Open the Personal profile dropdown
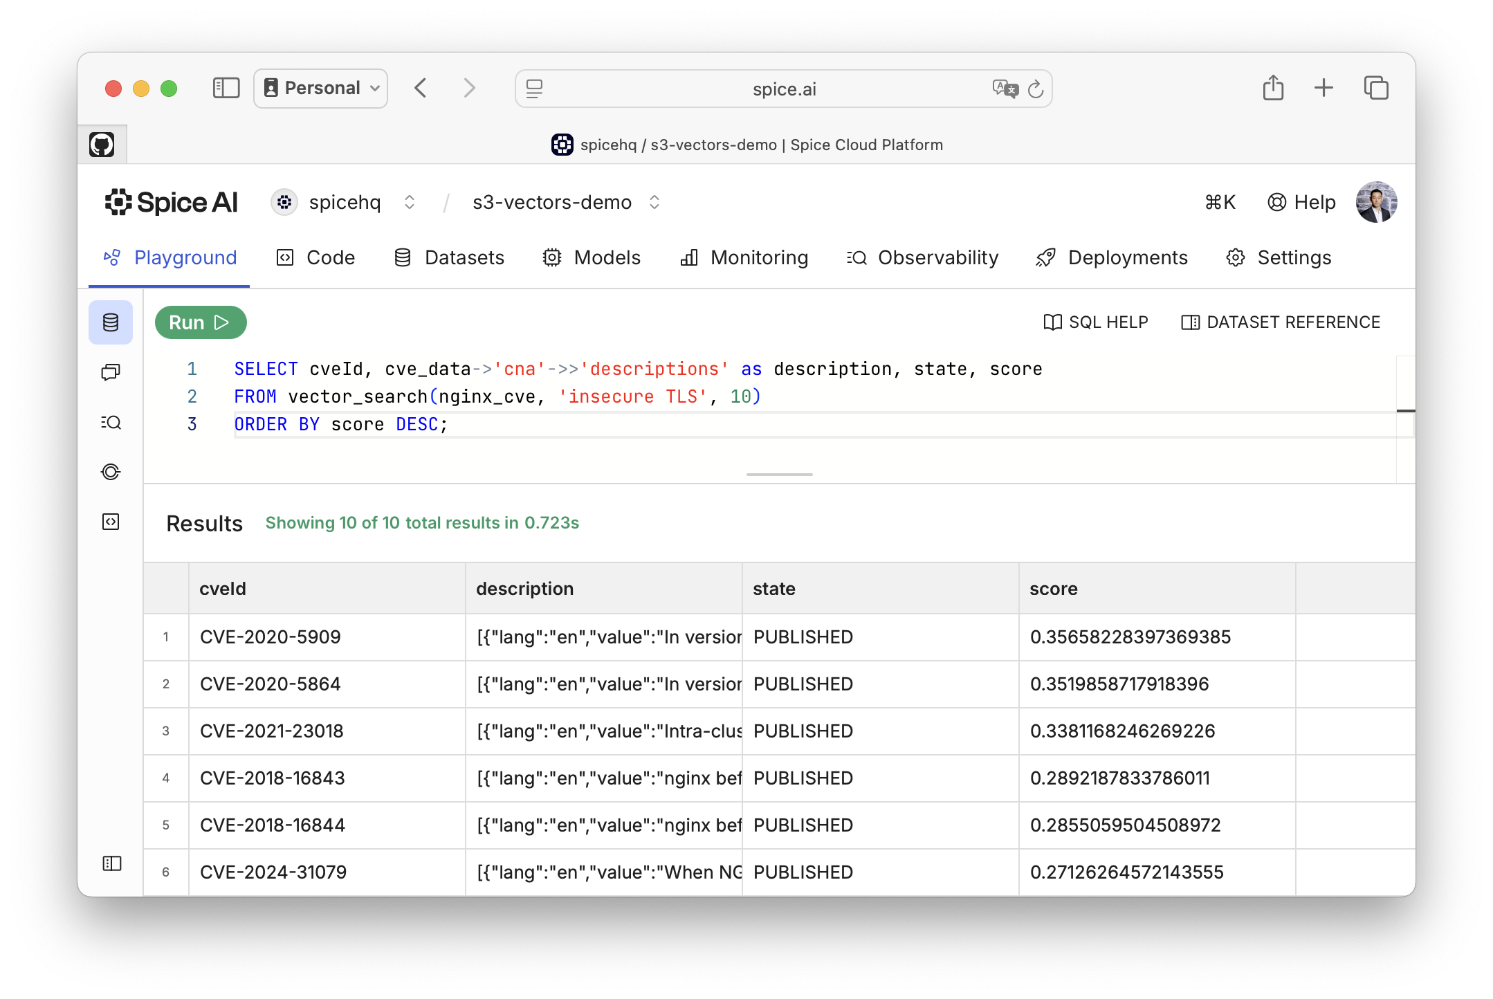 click(x=321, y=88)
